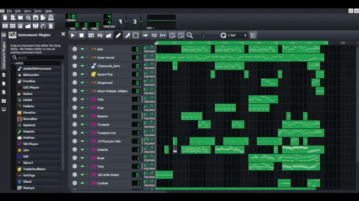Viewport: 359px width, 201px height.
Task: Toggle return-to-start position behavior button
Action: (163, 35)
